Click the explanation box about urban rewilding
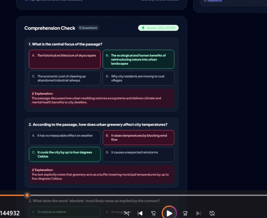 coord(102,98)
